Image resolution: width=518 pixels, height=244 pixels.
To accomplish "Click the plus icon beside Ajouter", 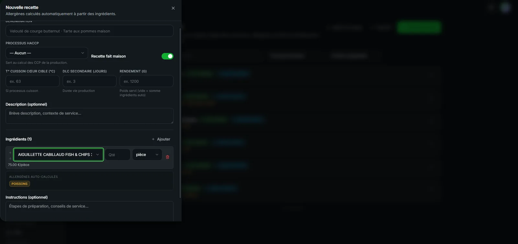I will [153, 139].
